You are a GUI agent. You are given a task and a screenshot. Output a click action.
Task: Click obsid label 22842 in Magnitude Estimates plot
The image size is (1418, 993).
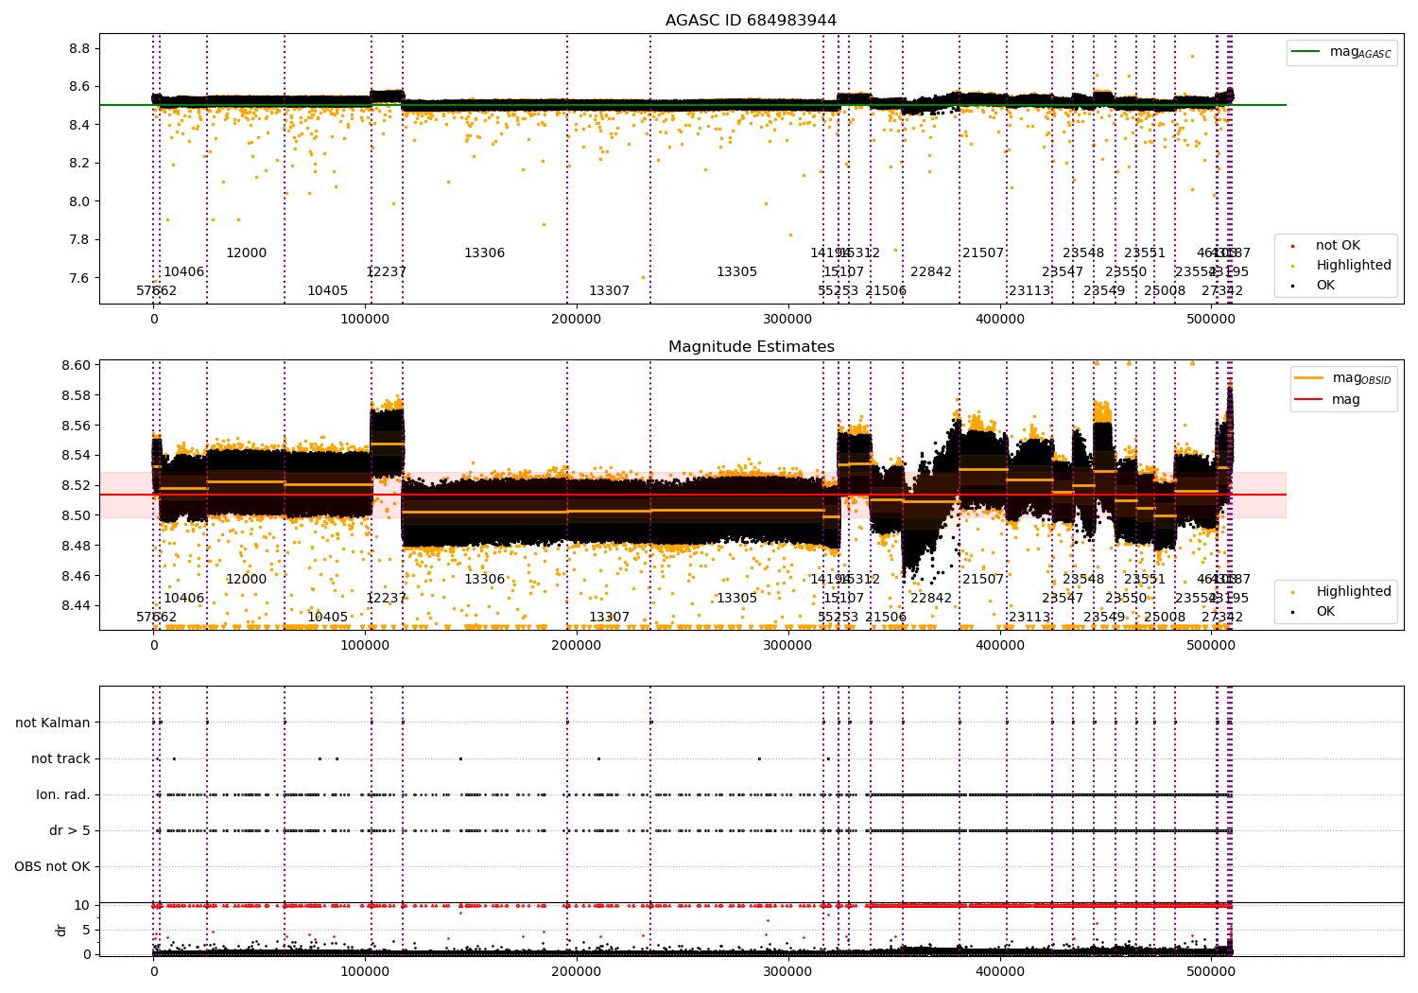931,599
